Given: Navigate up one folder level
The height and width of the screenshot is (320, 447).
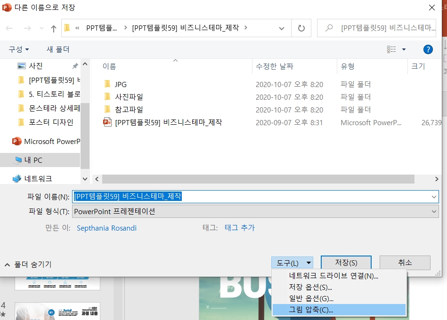Looking at the screenshot, I should coord(53,28).
